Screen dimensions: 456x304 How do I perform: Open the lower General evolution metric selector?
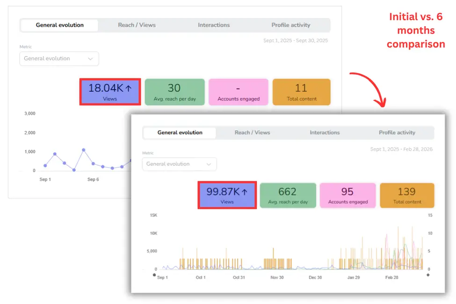click(180, 164)
